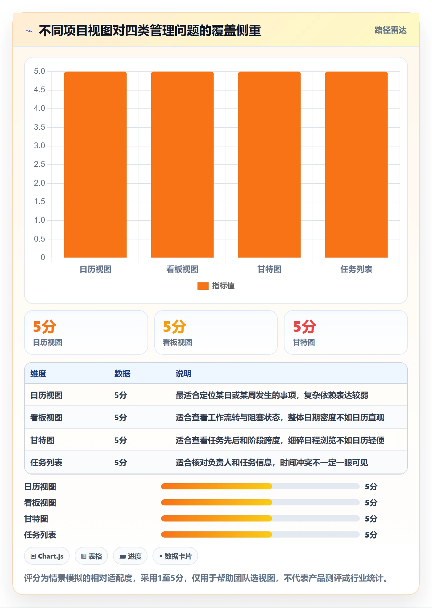Select the 进度 tag chip
The width and height of the screenshot is (432, 608).
coord(130,556)
